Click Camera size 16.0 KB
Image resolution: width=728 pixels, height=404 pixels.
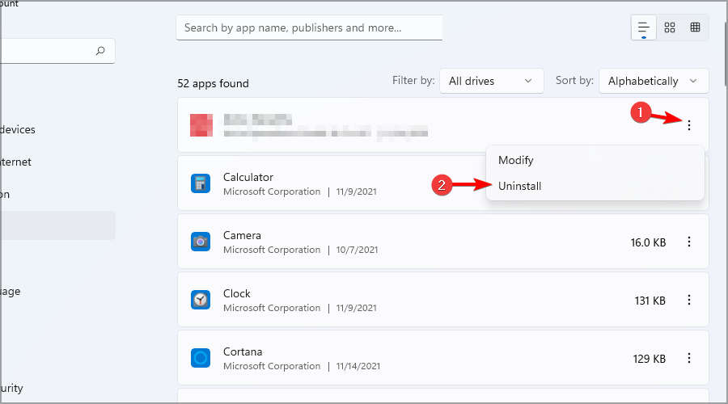point(648,242)
